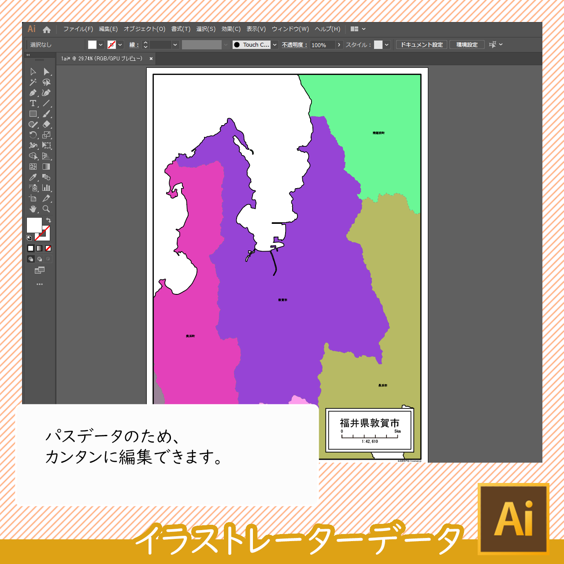Pick the Scale tool
Image resolution: width=564 pixels, height=564 pixels.
coord(46,135)
